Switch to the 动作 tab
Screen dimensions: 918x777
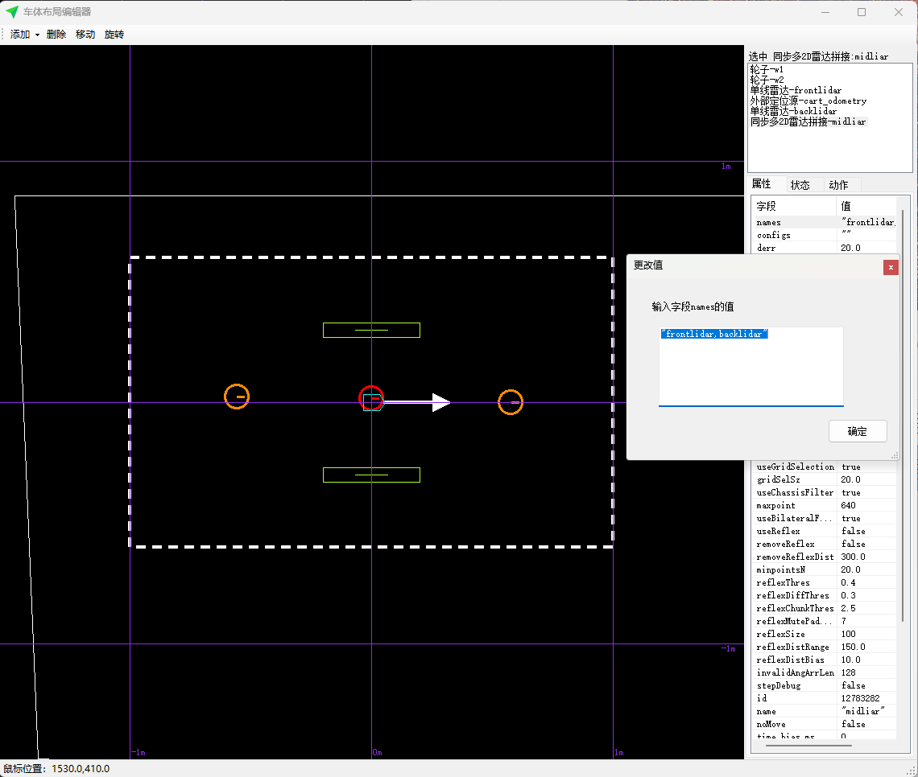(838, 185)
